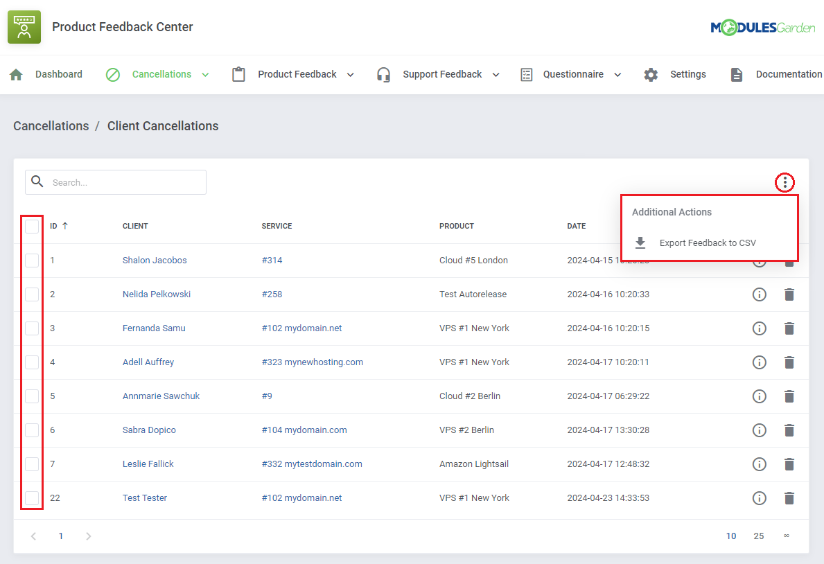824x564 pixels.
Task: Click the search magnifier icon
Action: (37, 182)
